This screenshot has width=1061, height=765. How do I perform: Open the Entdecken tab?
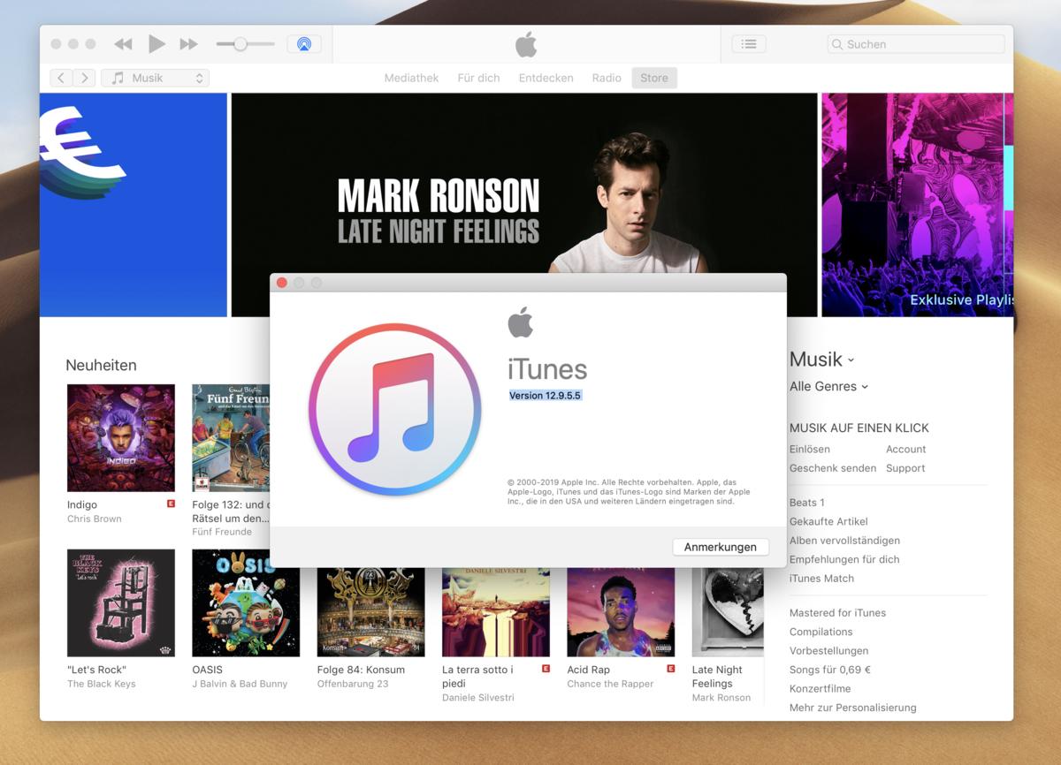pos(546,78)
